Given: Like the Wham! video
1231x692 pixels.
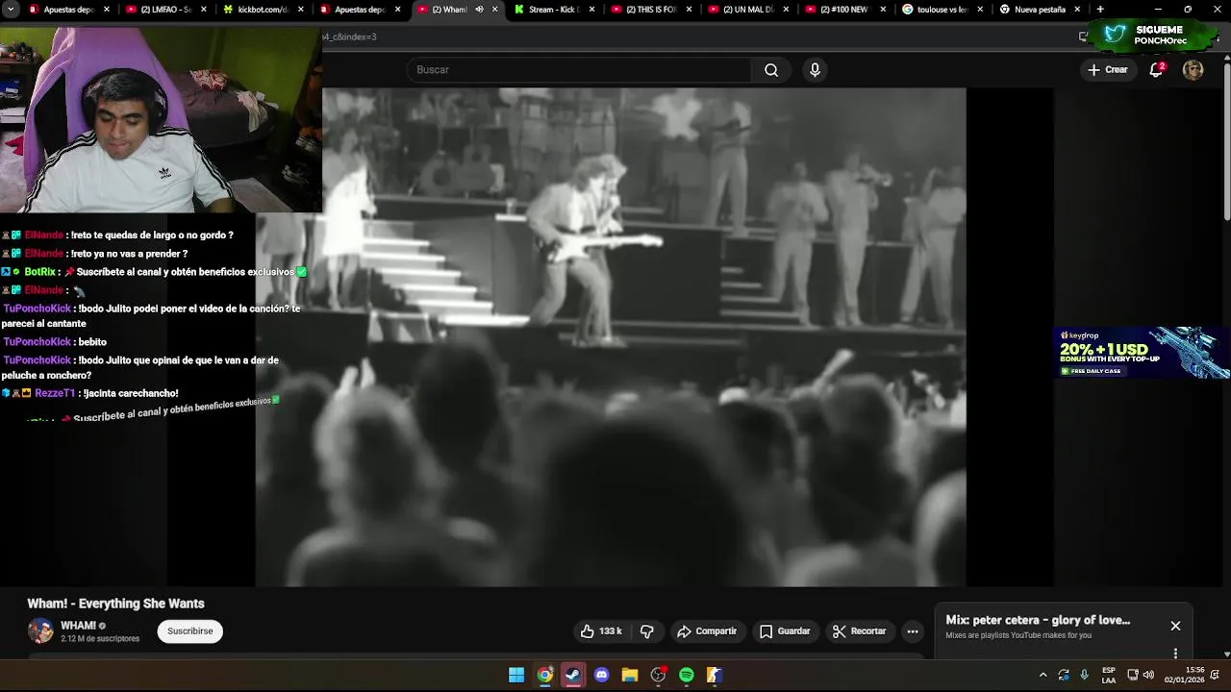Looking at the screenshot, I should coord(600,631).
